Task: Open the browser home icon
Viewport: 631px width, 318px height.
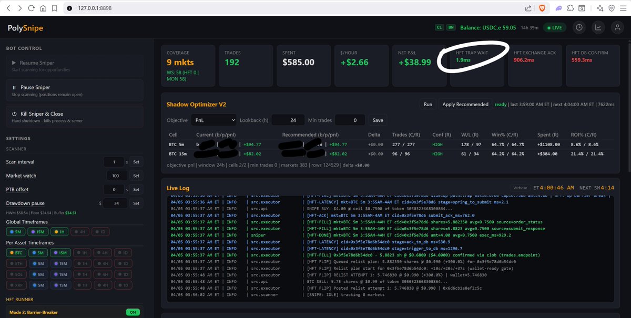Action: pos(43,8)
